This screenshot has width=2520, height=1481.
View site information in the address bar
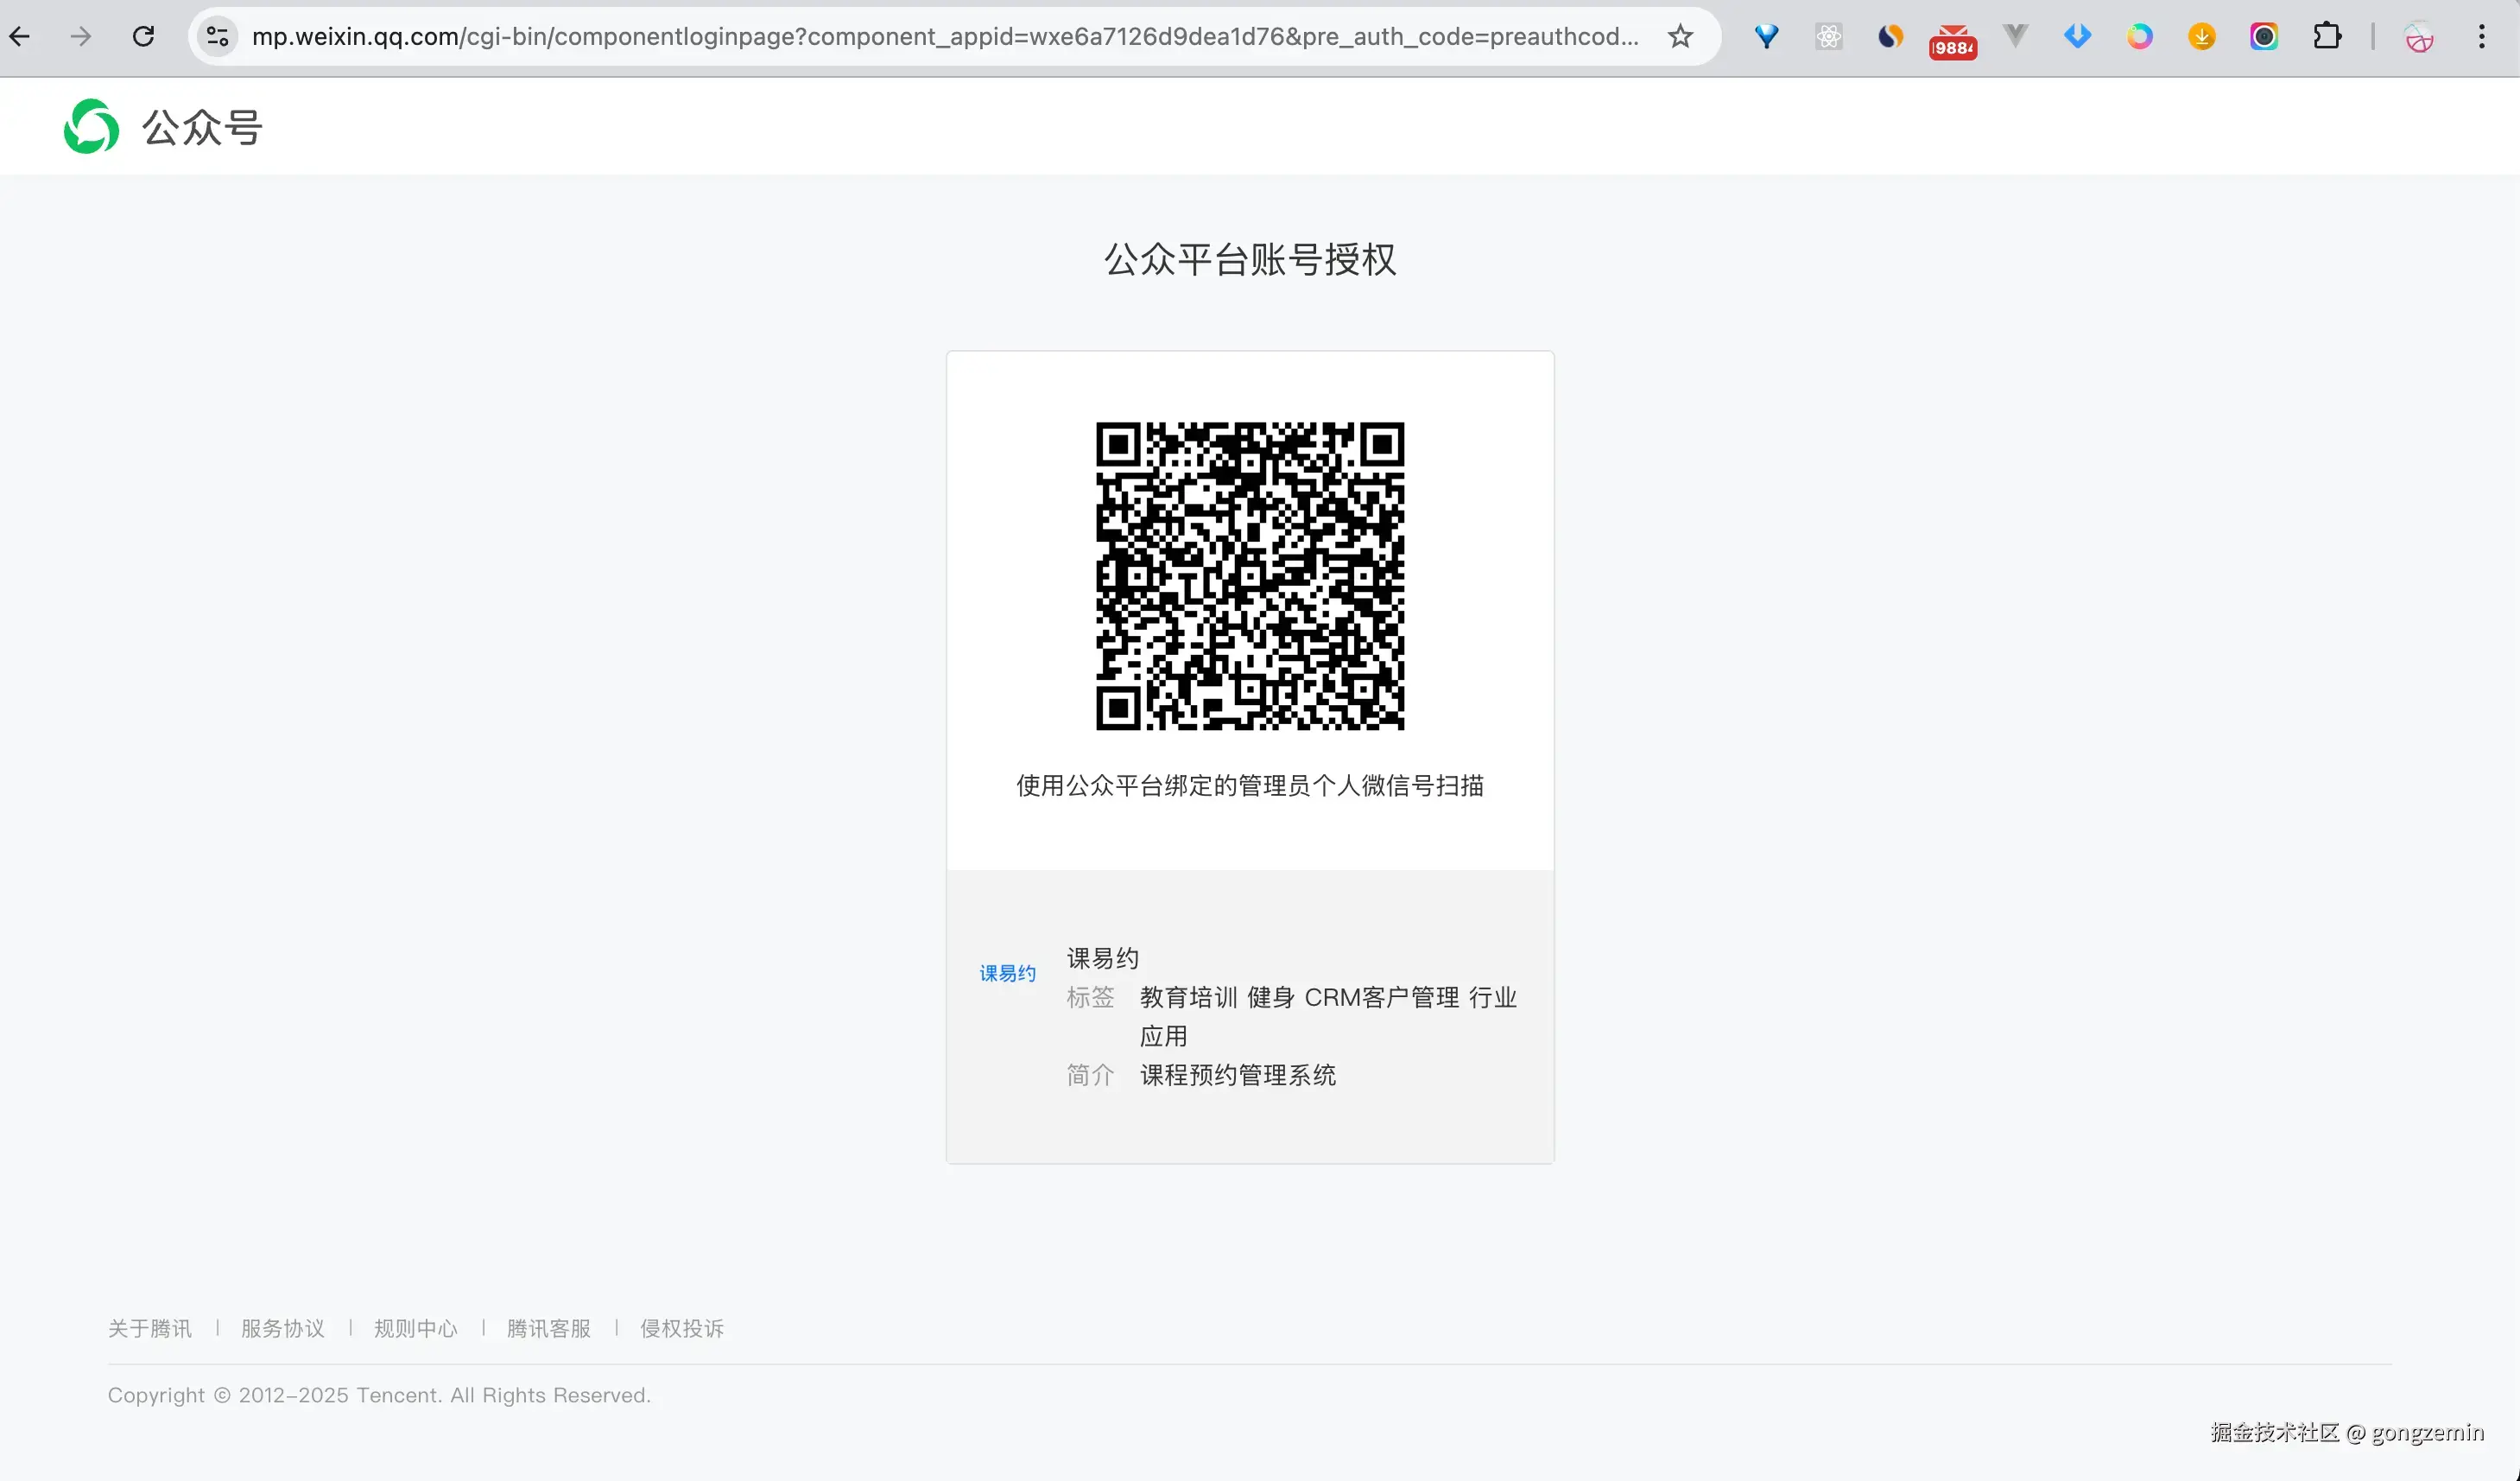click(x=217, y=37)
